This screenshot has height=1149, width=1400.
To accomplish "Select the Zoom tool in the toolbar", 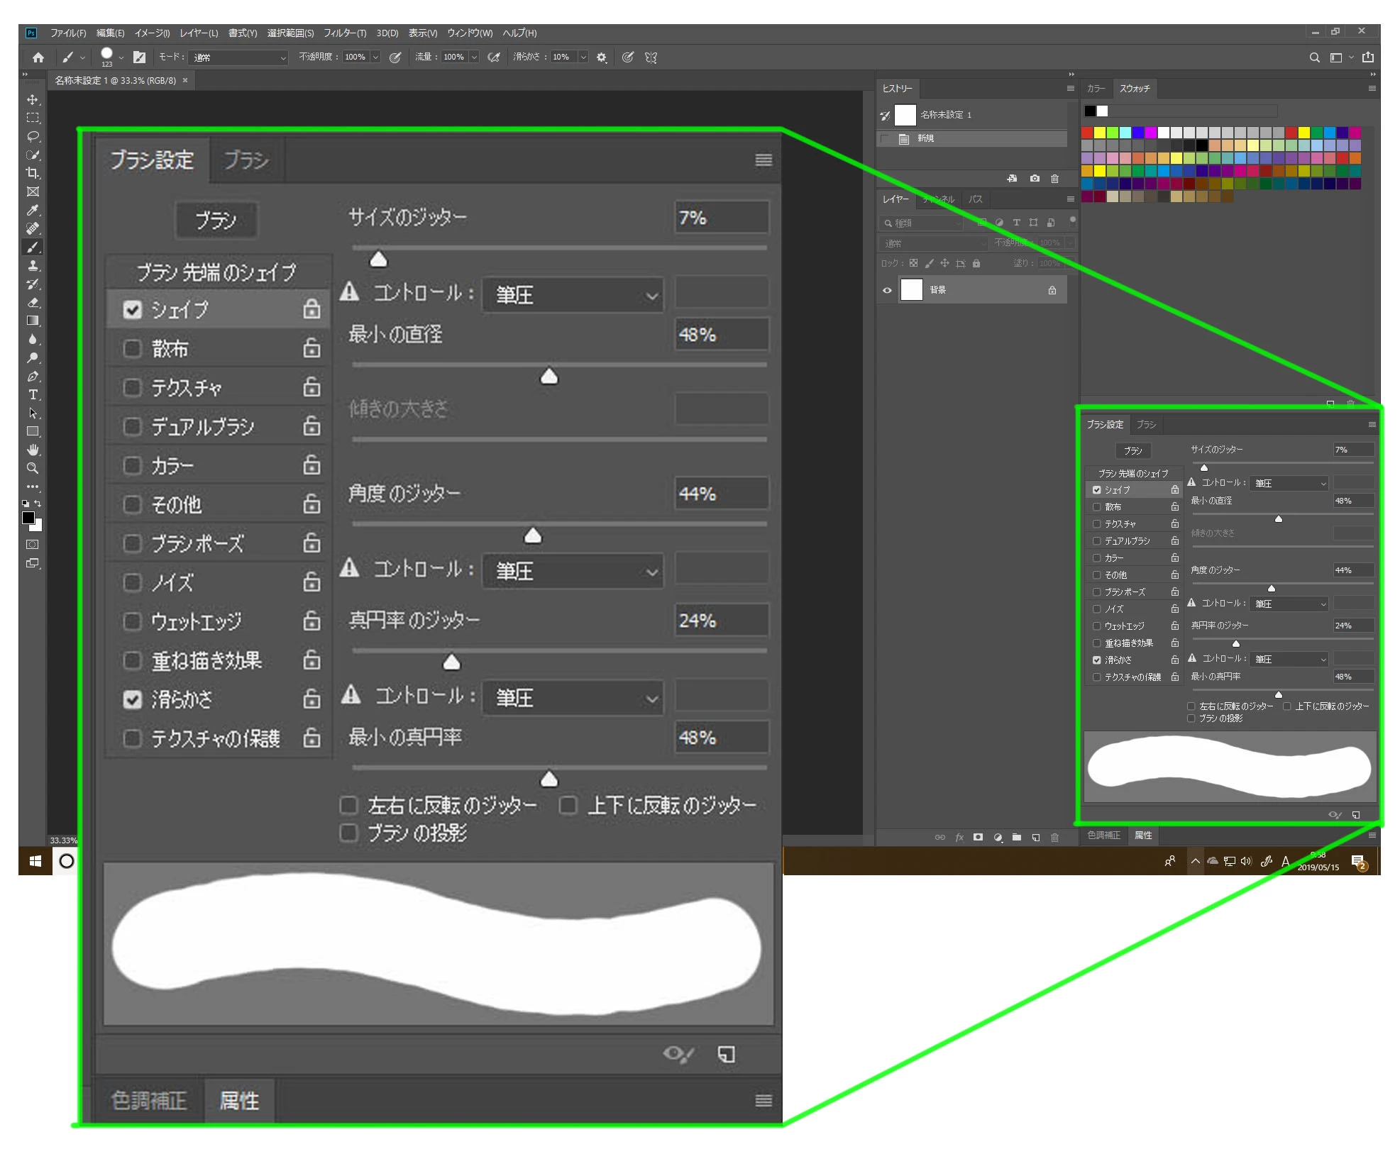I will click(x=33, y=468).
